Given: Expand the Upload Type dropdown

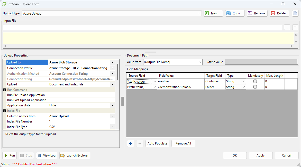Looking at the screenshot, I should [199, 14].
